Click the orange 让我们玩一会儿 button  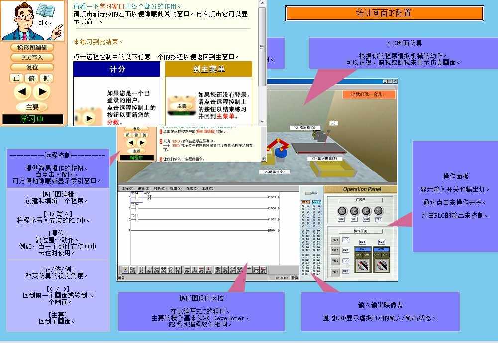(369, 94)
